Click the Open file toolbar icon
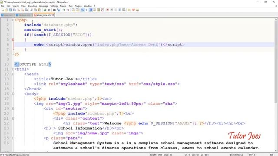This screenshot has width=278, height=156. [6, 10]
